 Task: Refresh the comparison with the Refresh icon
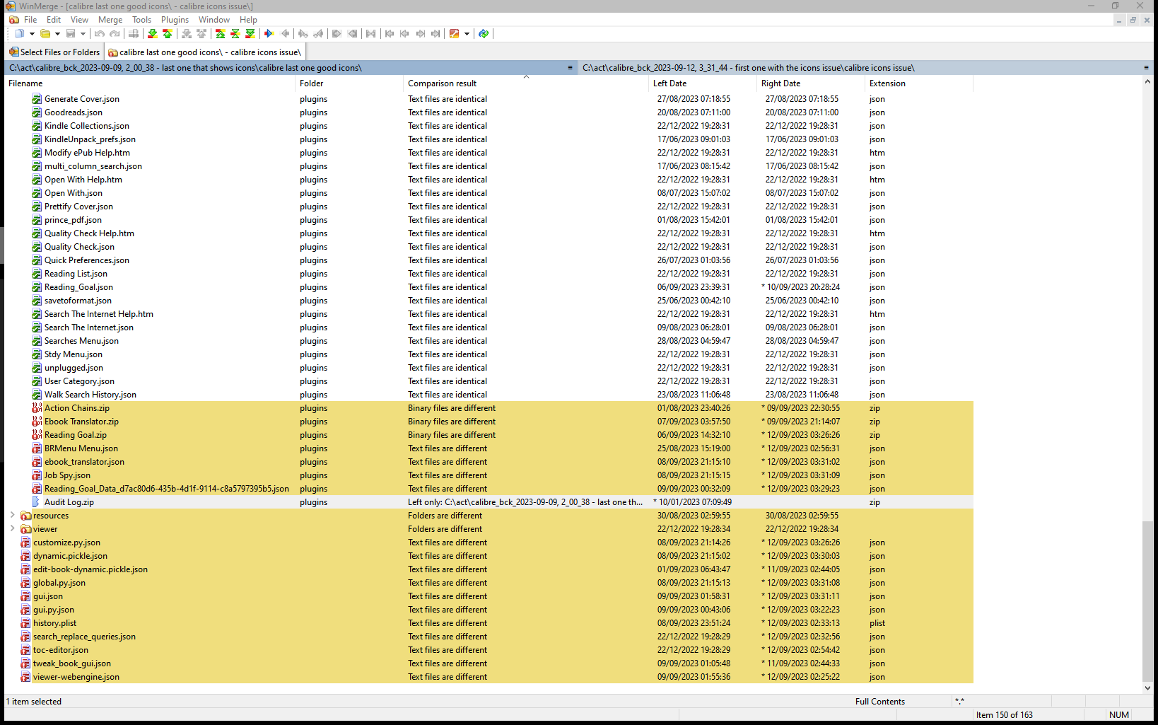(x=484, y=34)
